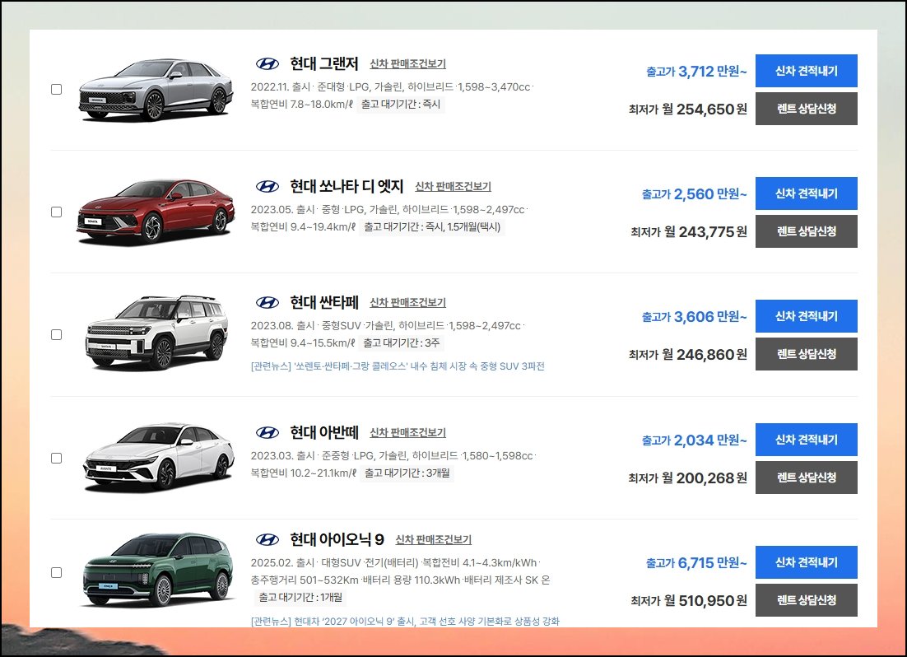Click the 출고가 3,712 만원~ price
907x657 pixels.
(696, 71)
